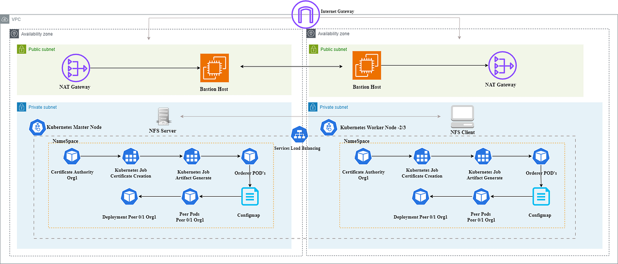
Task: Select the Services Load Balancing icon
Action: point(299,134)
